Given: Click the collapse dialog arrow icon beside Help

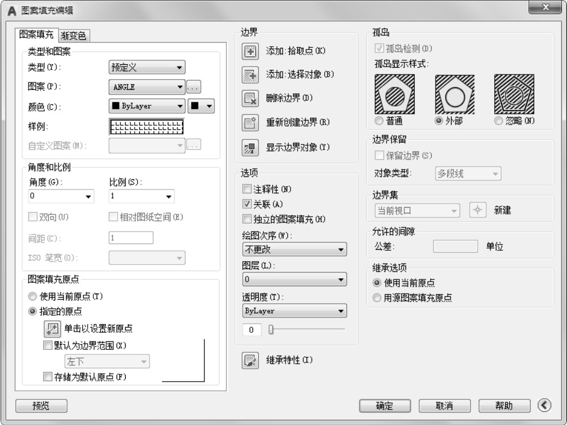Looking at the screenshot, I should point(544,405).
